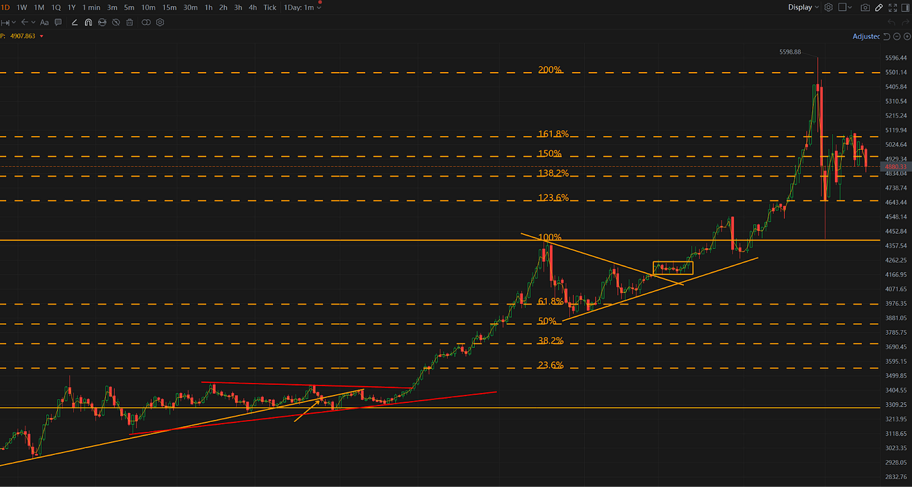Expand the range measure tool options arrow

(x=14, y=22)
